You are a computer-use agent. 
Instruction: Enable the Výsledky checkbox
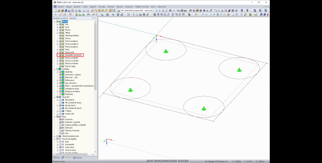point(58,69)
